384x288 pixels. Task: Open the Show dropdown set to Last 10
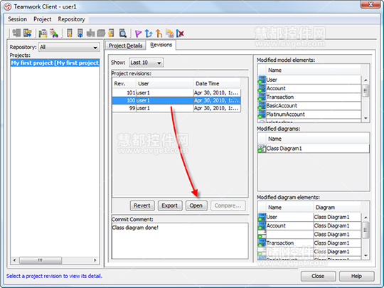[146, 63]
